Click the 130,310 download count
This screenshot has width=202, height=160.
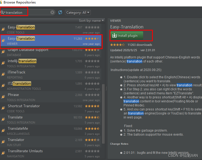coord(77,50)
